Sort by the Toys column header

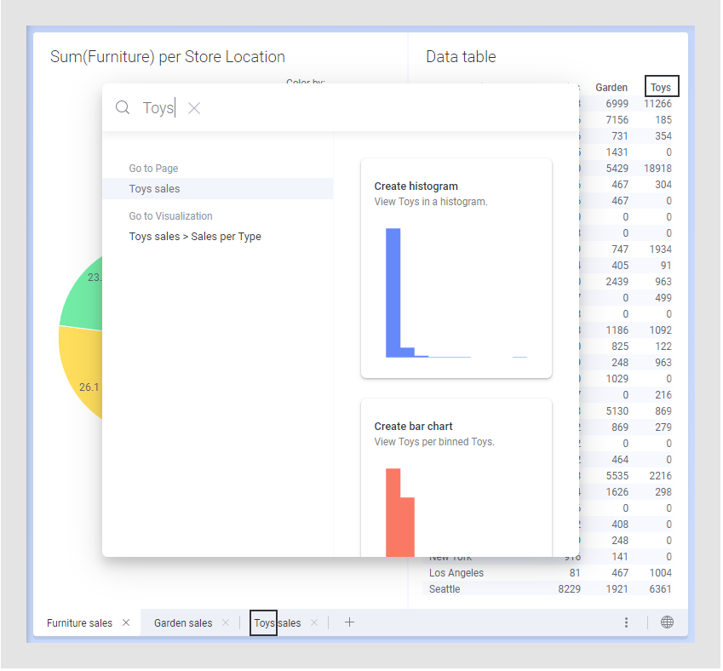pos(661,87)
